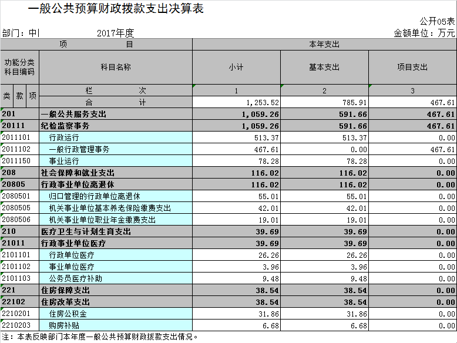Screen dimensions: 457x343
Task: Select the code cell 2011101
Action: tap(19, 137)
